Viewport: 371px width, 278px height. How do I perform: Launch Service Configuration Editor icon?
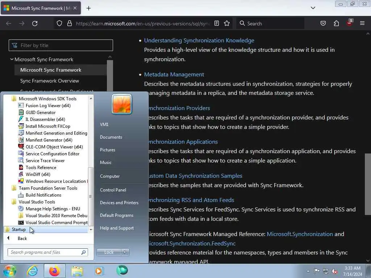21,153
